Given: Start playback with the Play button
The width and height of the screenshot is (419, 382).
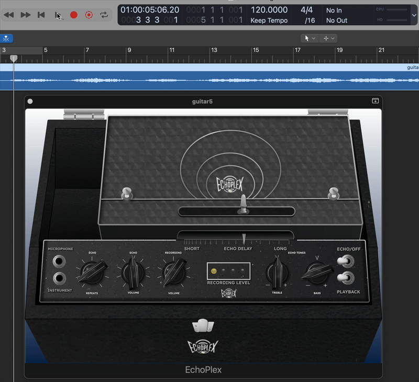Looking at the screenshot, I should coord(58,15).
